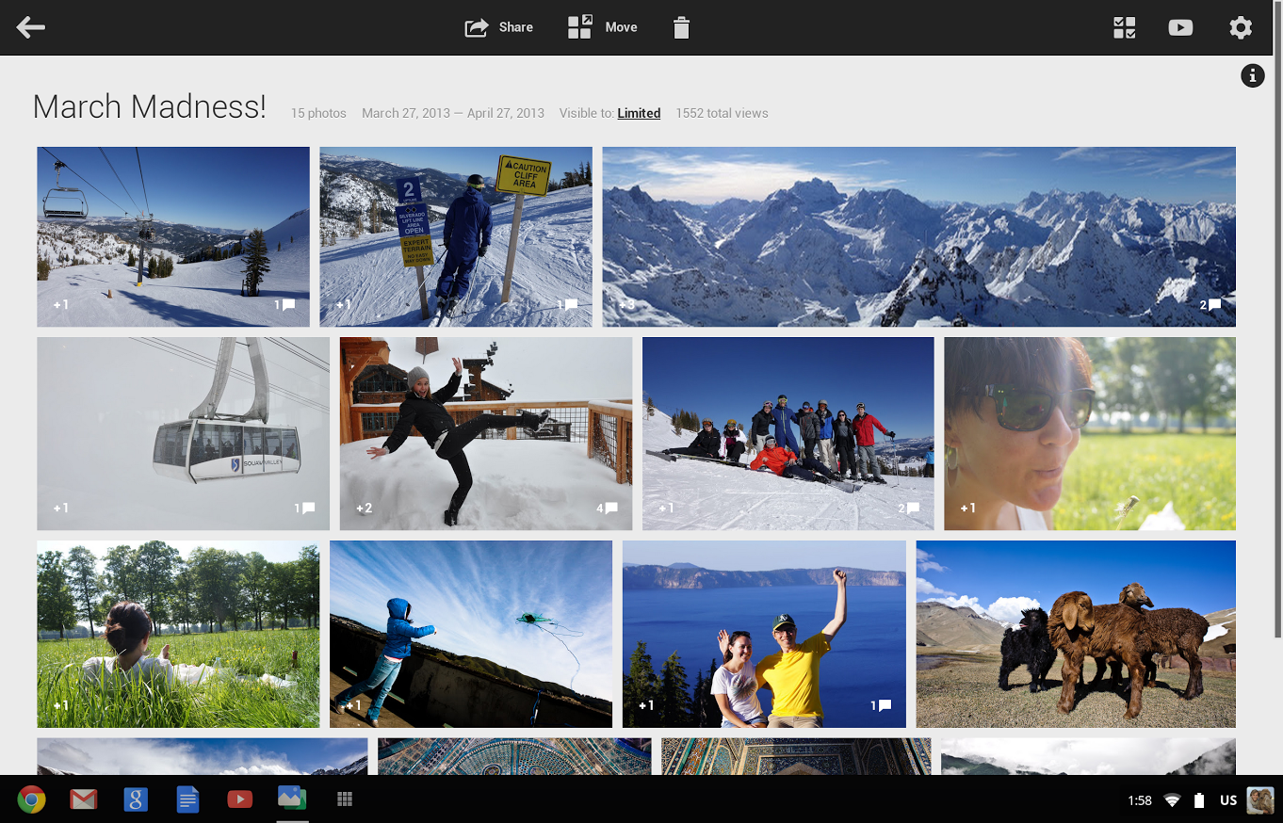Viewport: 1283px width, 823px height.
Task: Open the status menu via the clock
Action: 1139,799
